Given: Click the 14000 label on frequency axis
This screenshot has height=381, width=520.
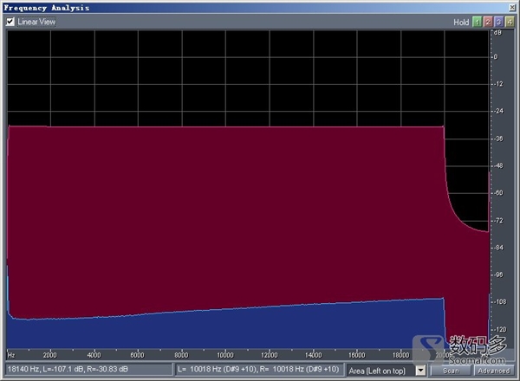Looking at the screenshot, I should (314, 355).
